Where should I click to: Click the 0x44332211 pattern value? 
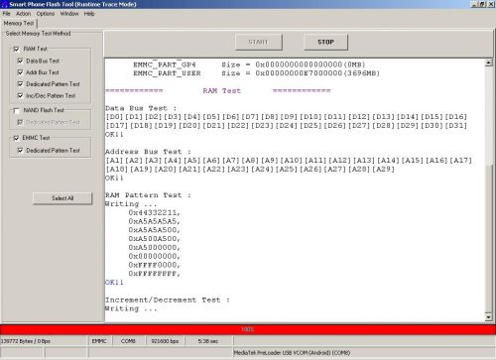click(155, 212)
